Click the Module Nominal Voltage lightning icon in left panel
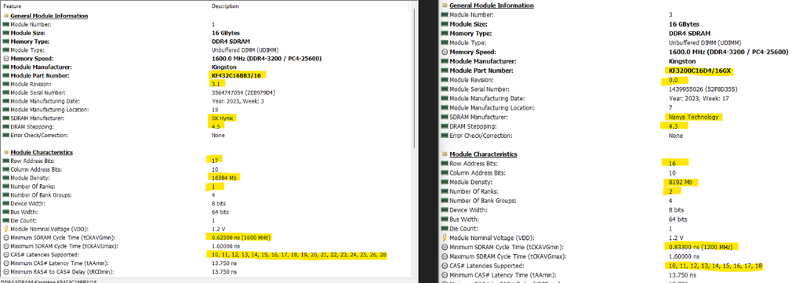Screen dimensions: 803x283 point(6,229)
